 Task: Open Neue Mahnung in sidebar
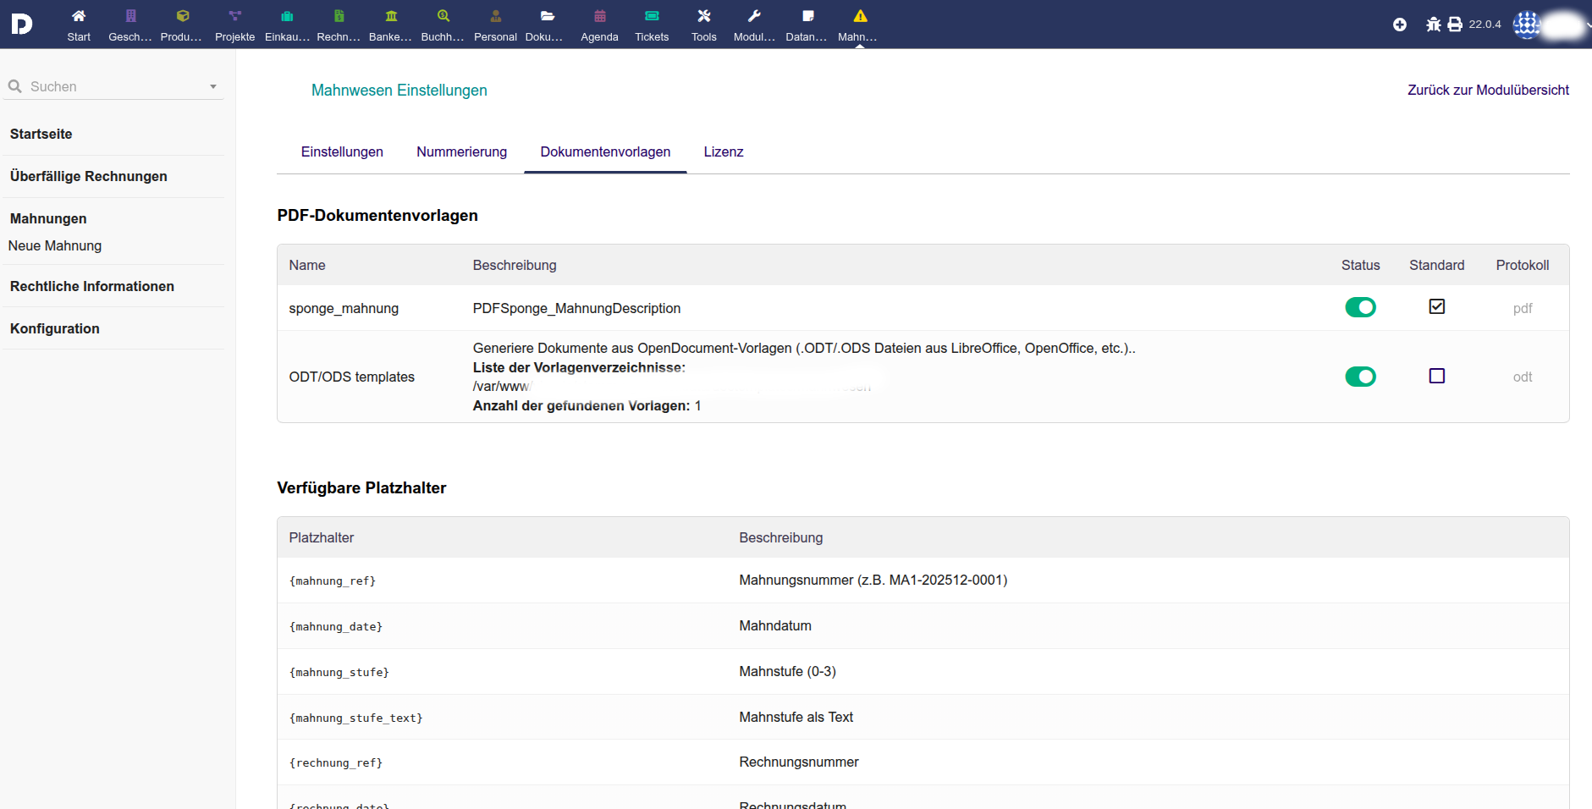[55, 245]
